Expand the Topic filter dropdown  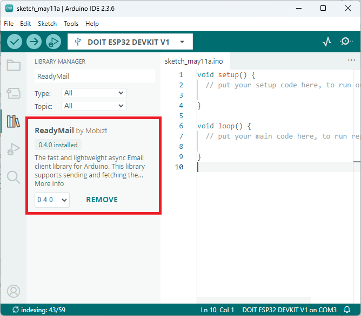coord(94,106)
